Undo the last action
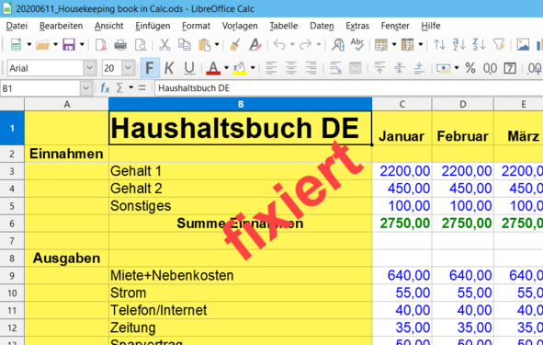 [x=279, y=45]
